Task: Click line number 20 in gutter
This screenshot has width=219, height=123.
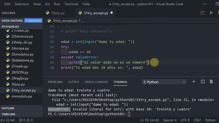Action: point(52,68)
